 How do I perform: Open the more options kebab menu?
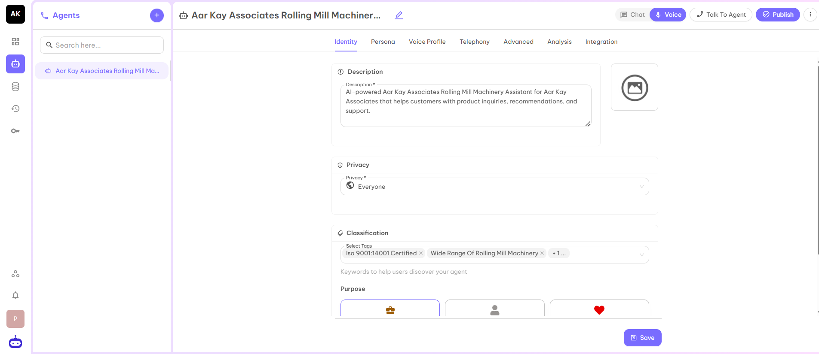pos(810,15)
